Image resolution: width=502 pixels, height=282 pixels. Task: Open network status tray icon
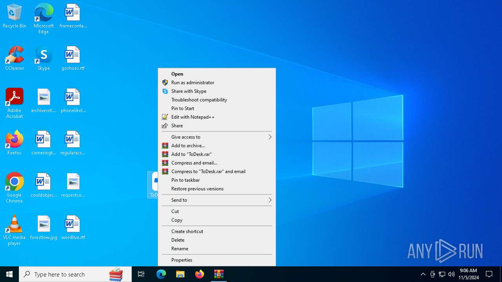442,274
